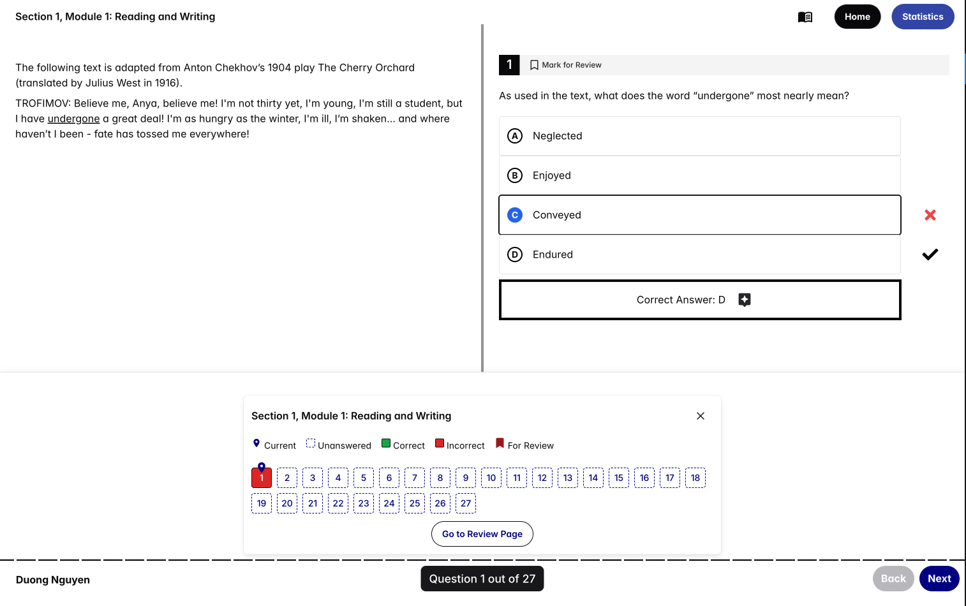Click the Back button
The height and width of the screenshot is (606, 966).
click(x=893, y=579)
